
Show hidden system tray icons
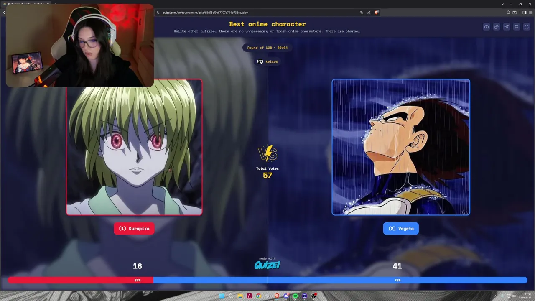pyautogui.click(x=495, y=296)
